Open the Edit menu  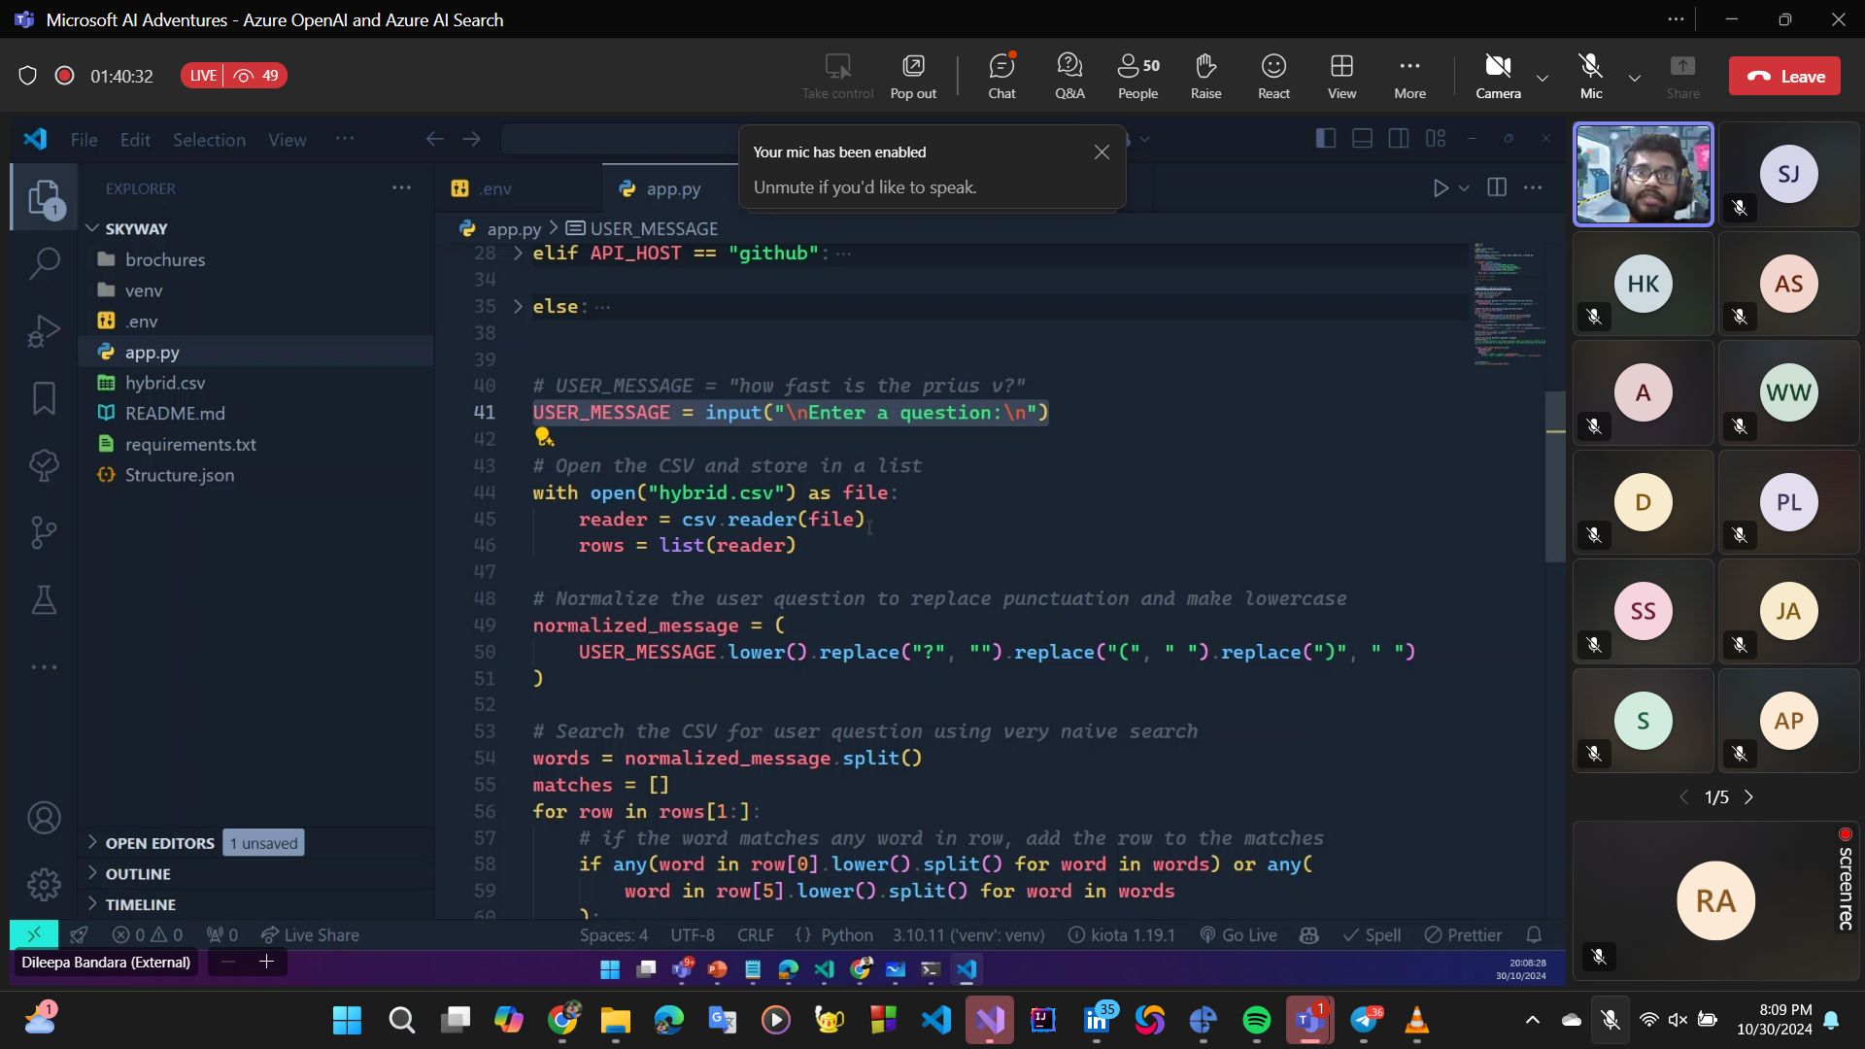135,140
